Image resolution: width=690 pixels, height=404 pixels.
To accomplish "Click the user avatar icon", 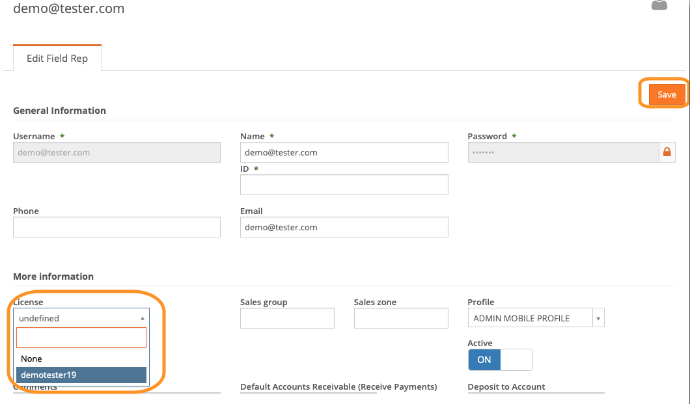I will click(659, 5).
